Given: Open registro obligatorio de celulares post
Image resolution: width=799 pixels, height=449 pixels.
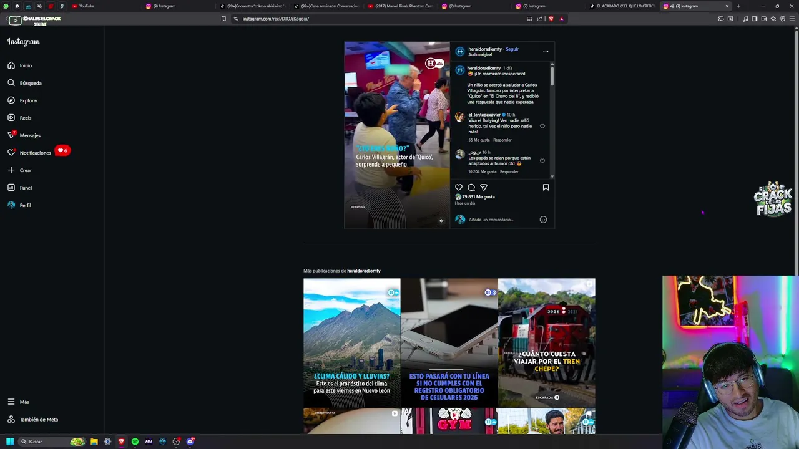Looking at the screenshot, I should point(449,343).
